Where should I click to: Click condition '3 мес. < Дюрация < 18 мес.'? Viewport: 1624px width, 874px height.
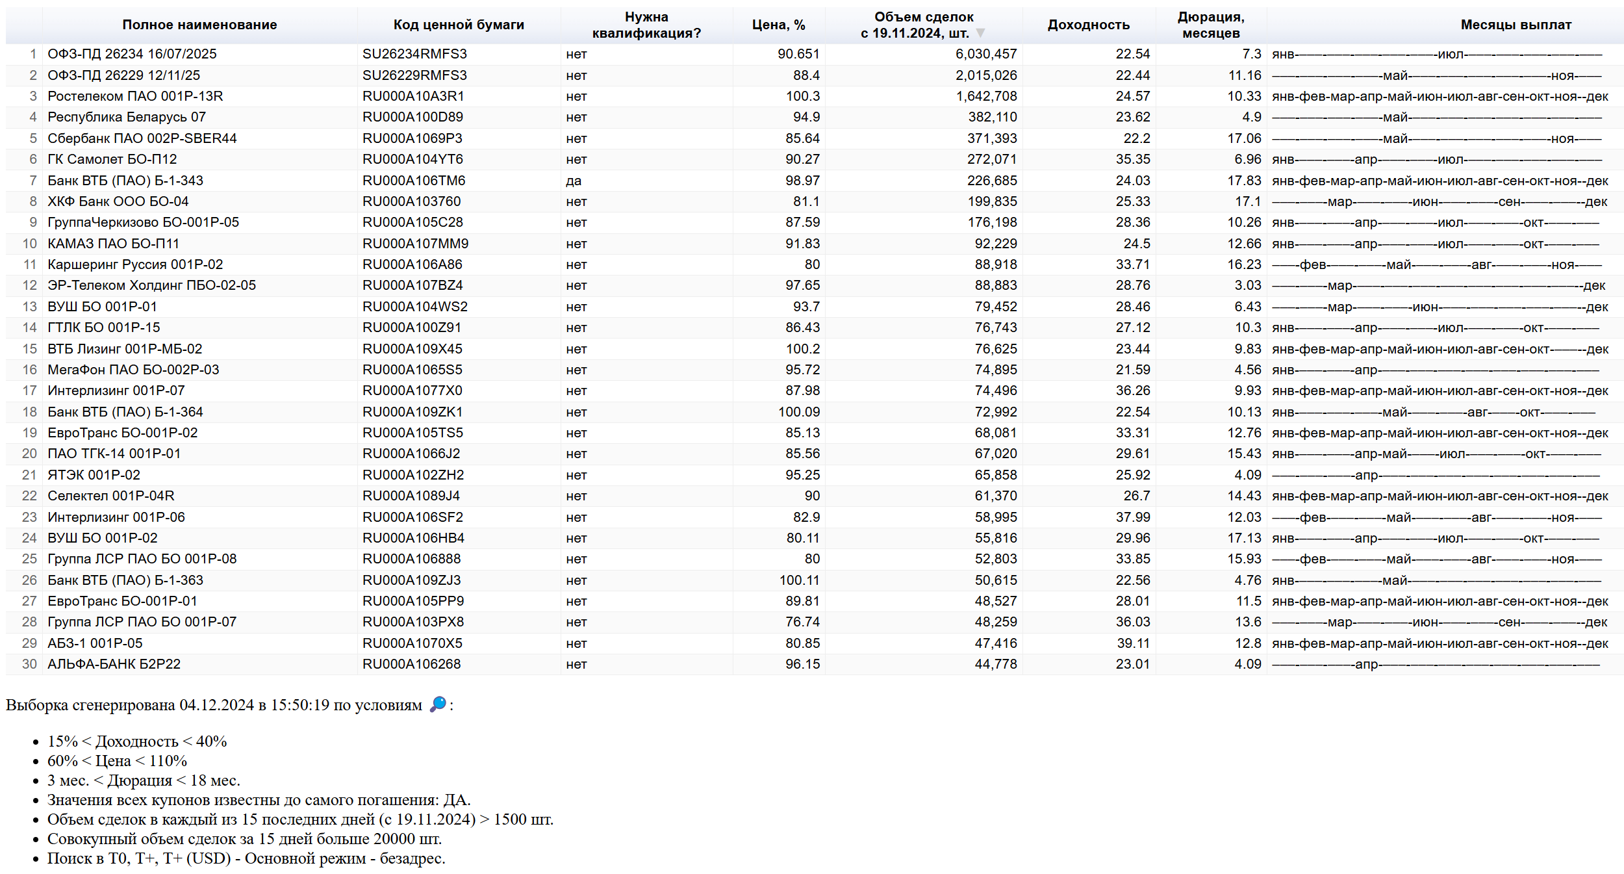click(144, 780)
